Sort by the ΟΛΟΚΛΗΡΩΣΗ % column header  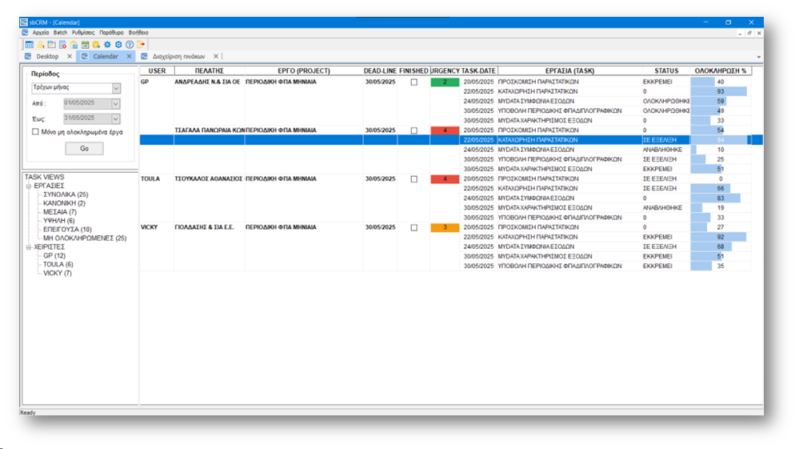pos(720,70)
